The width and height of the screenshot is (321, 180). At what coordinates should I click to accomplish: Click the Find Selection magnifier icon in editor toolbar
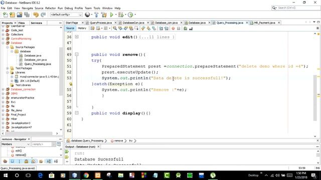(x=115, y=28)
